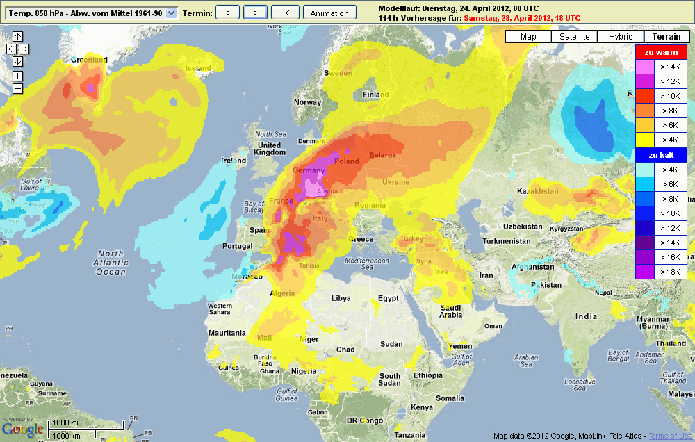Click the Kazakhstan label on the map
The height and width of the screenshot is (442, 695).
coord(538,191)
